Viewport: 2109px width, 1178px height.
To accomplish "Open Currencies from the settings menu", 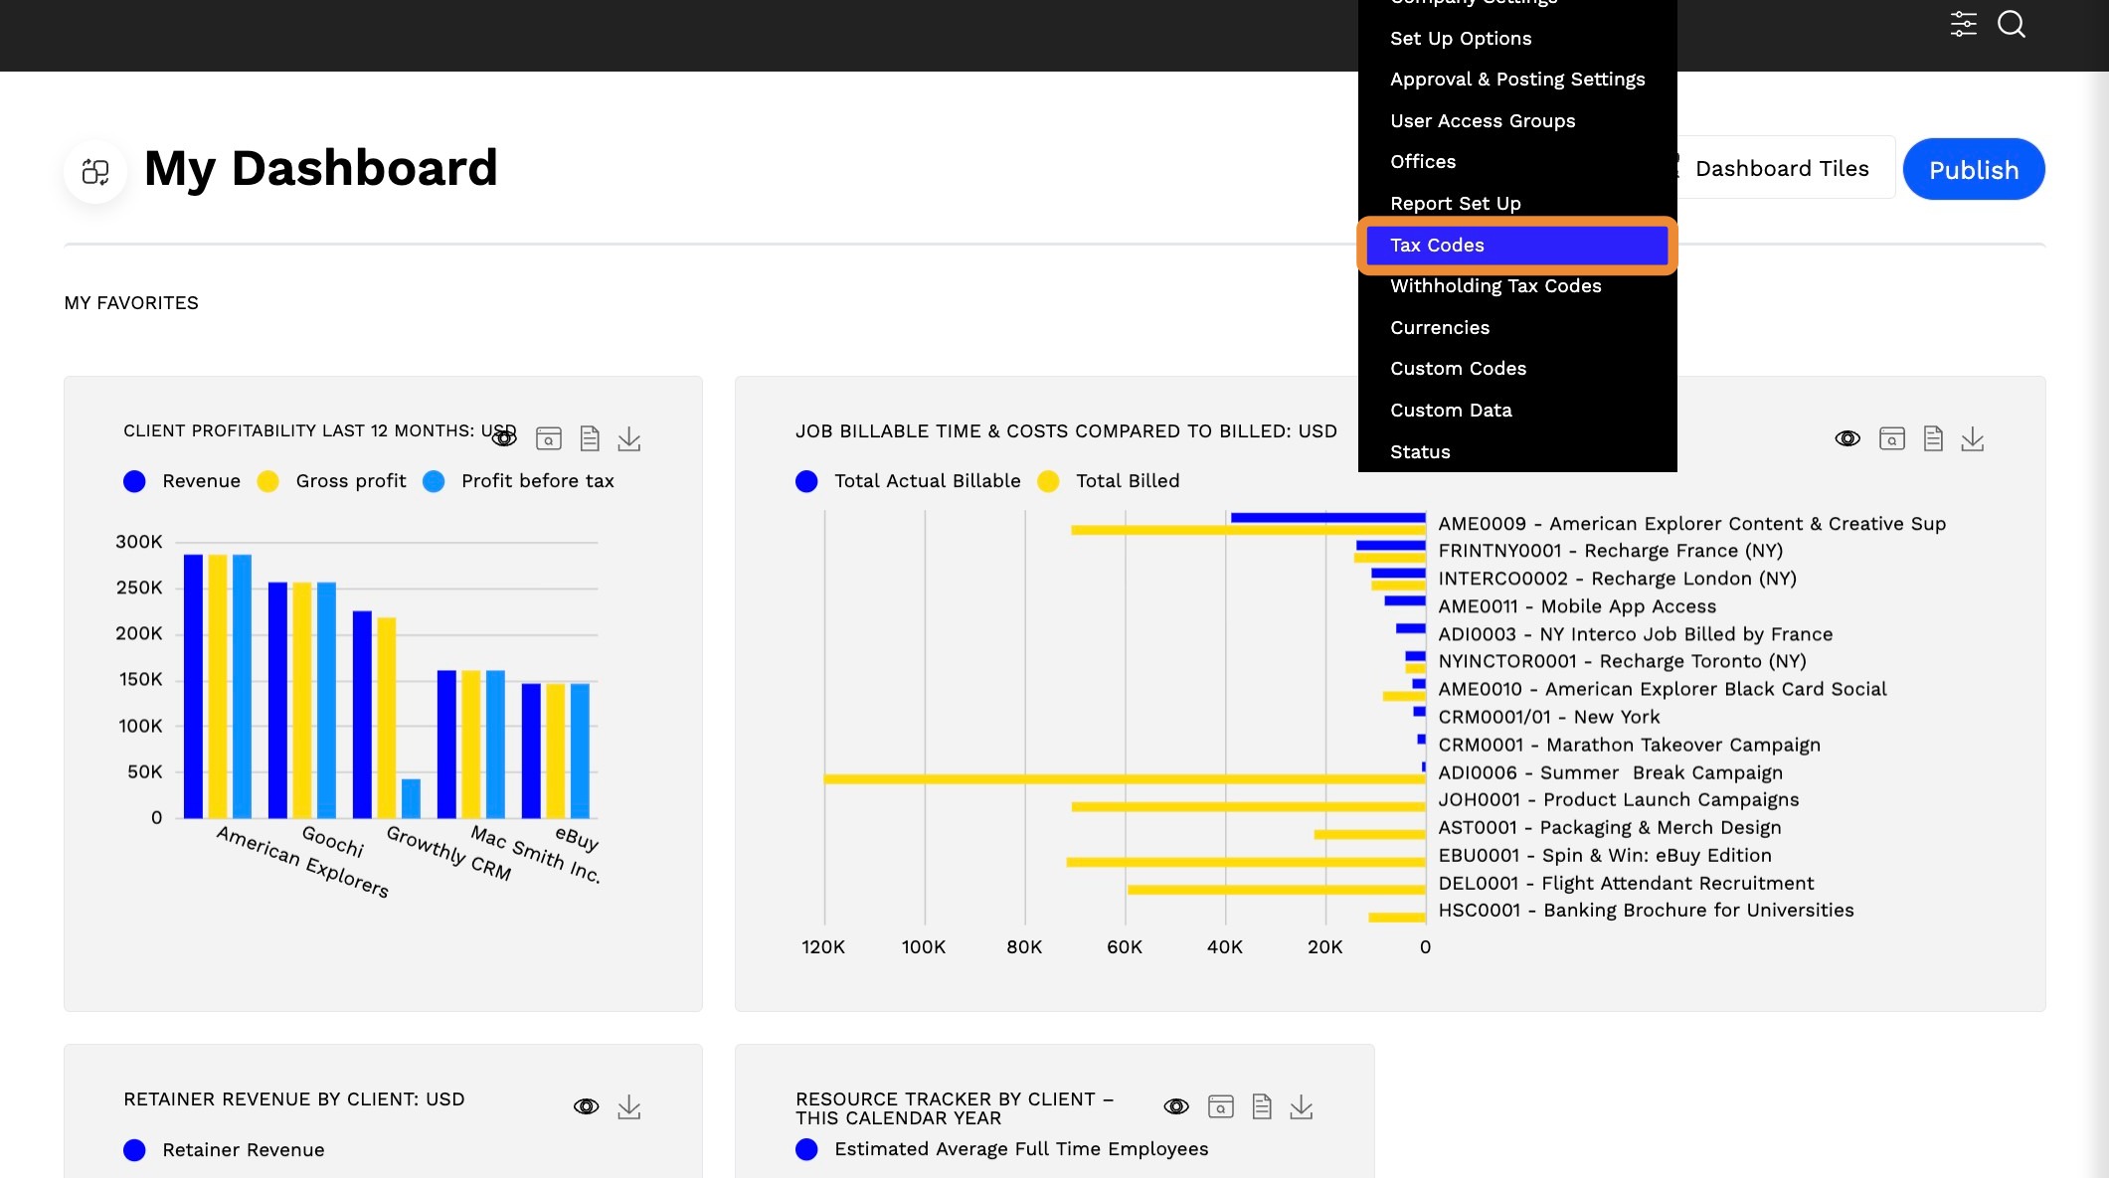I will 1440,328.
